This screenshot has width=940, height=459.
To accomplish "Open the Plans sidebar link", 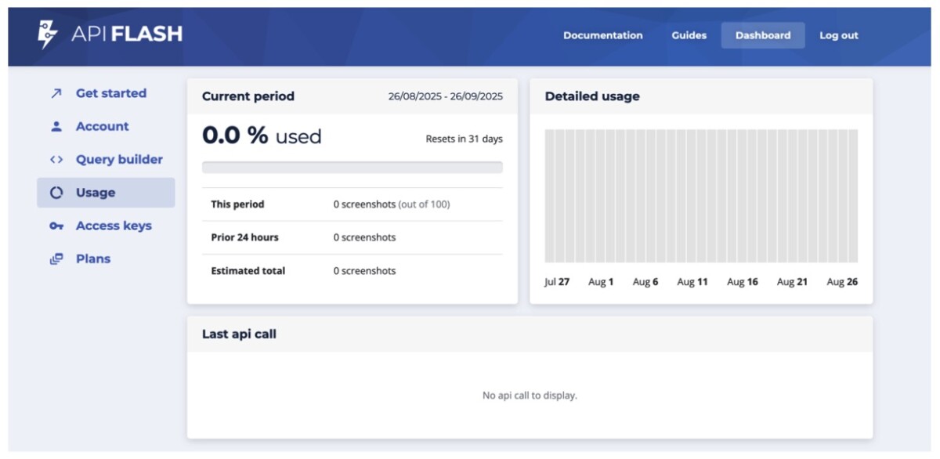I will coord(93,259).
